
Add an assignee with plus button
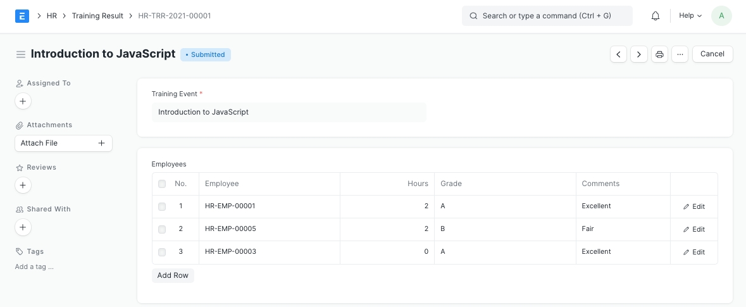(x=23, y=101)
